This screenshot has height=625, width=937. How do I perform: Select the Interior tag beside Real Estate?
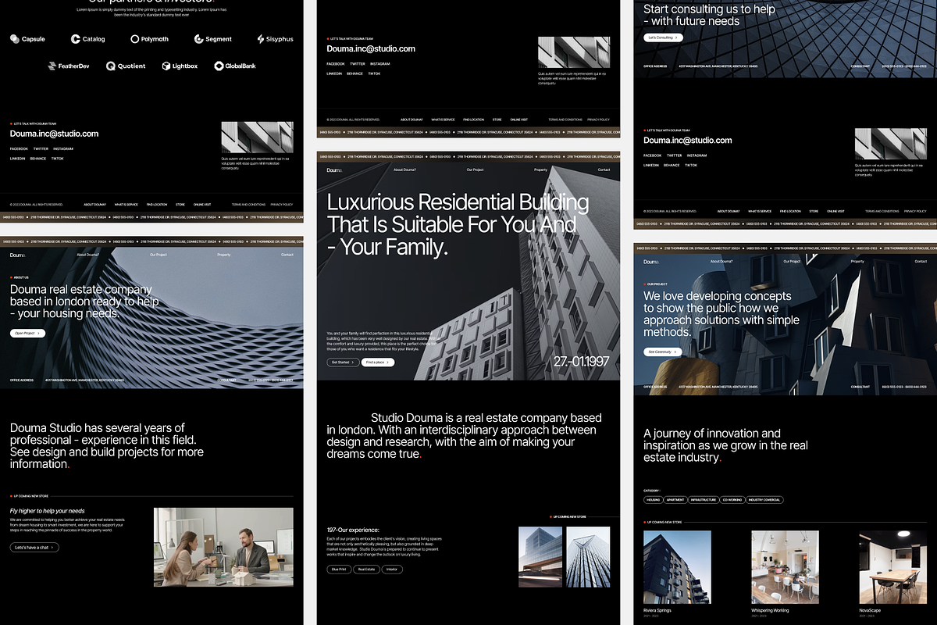pyautogui.click(x=392, y=570)
